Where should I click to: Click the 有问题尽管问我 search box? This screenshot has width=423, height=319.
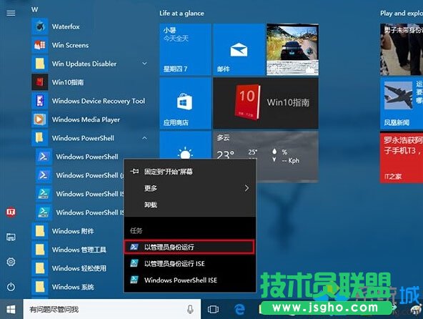click(x=111, y=309)
